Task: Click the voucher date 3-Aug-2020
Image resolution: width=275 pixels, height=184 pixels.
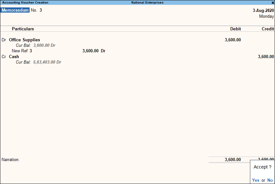Action: click(263, 11)
